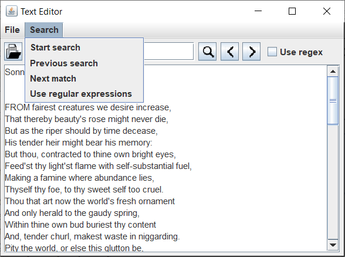The width and height of the screenshot is (345, 257).
Task: Click line 'His tender heir might bear his memory:'
Action: [79, 143]
